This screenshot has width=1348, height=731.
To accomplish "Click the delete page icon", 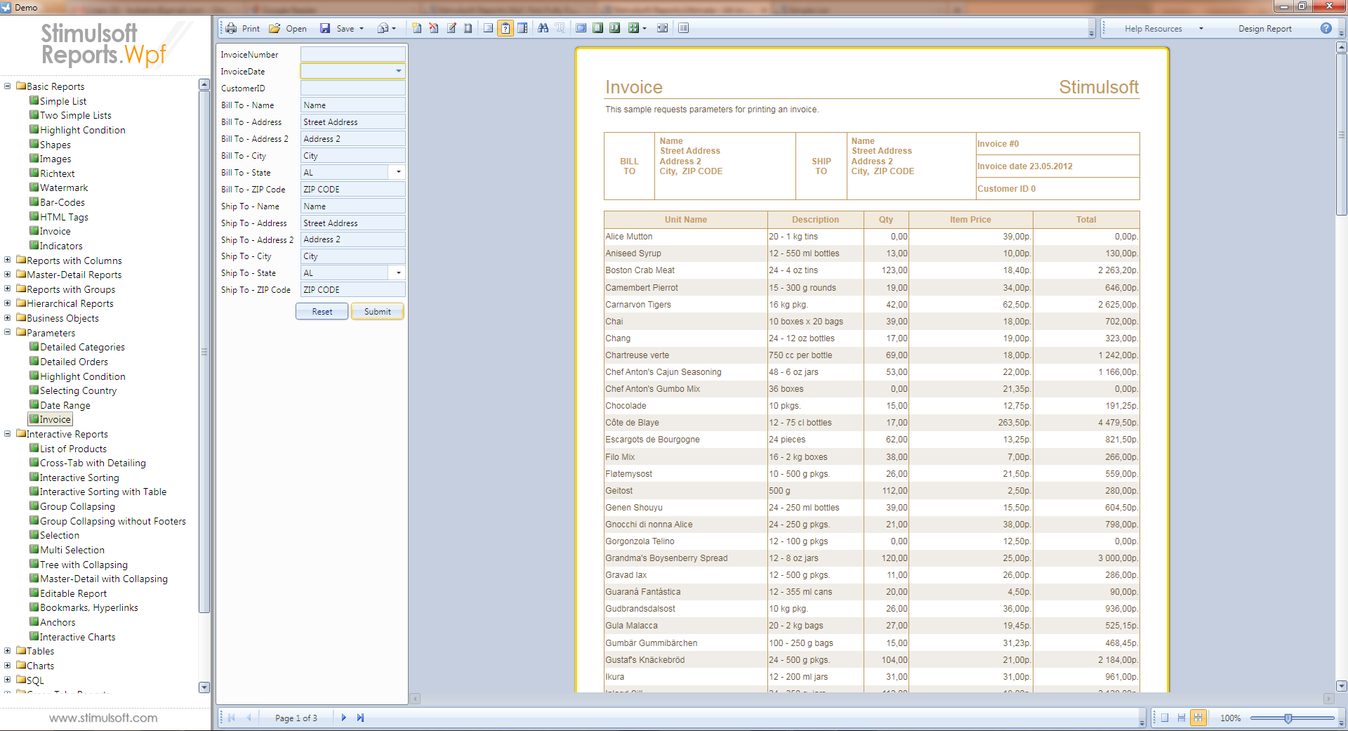I will tap(434, 29).
